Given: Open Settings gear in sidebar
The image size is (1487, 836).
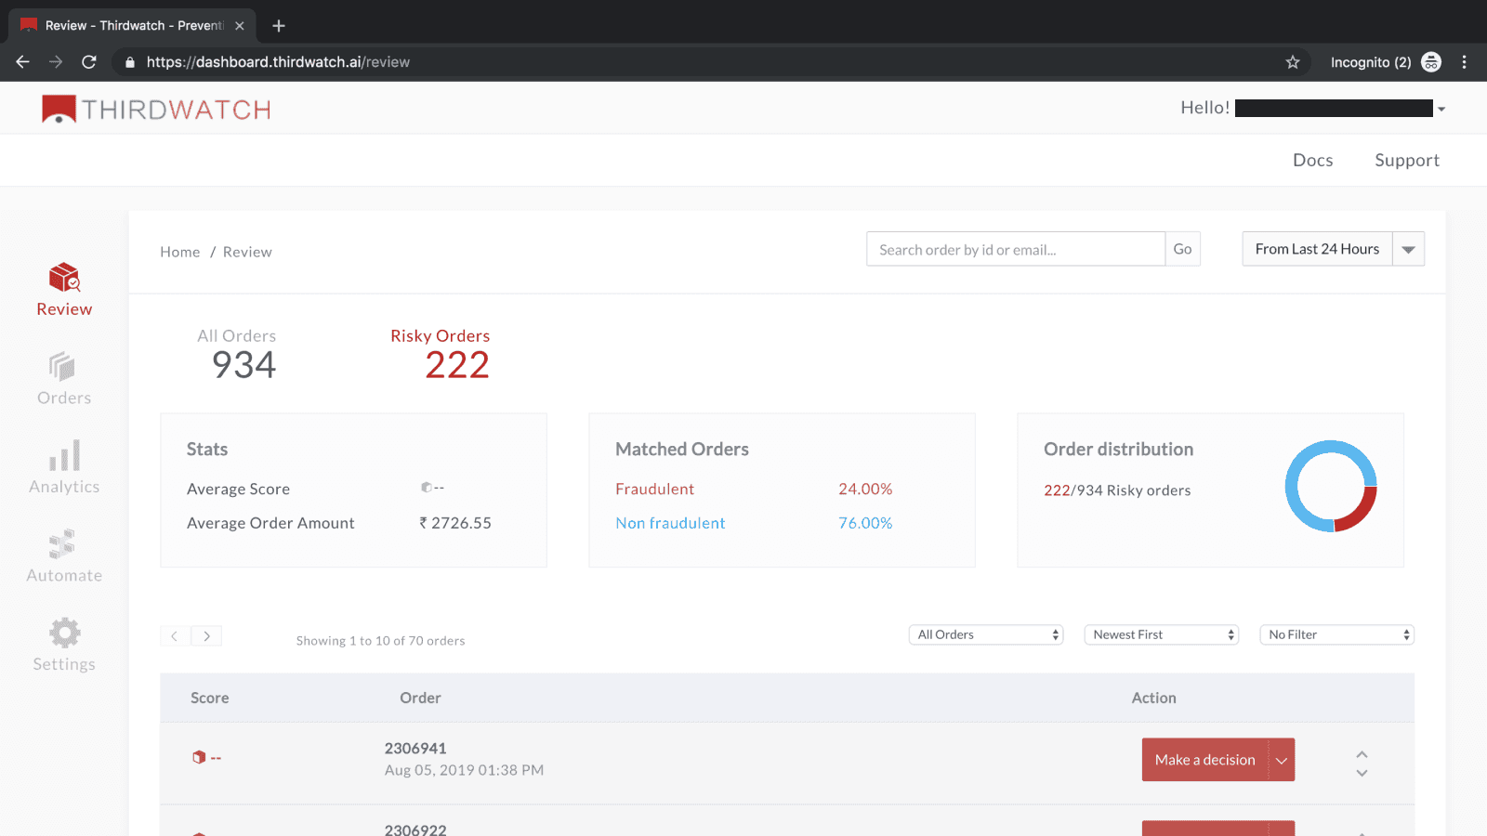Looking at the screenshot, I should coord(64,634).
